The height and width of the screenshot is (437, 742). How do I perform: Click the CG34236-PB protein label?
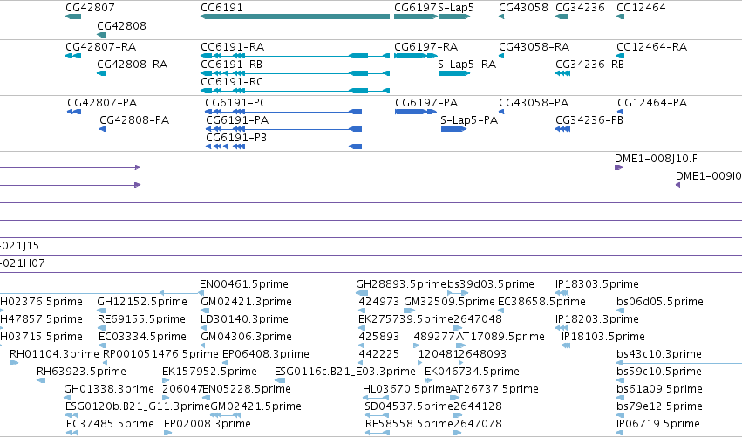[589, 120]
